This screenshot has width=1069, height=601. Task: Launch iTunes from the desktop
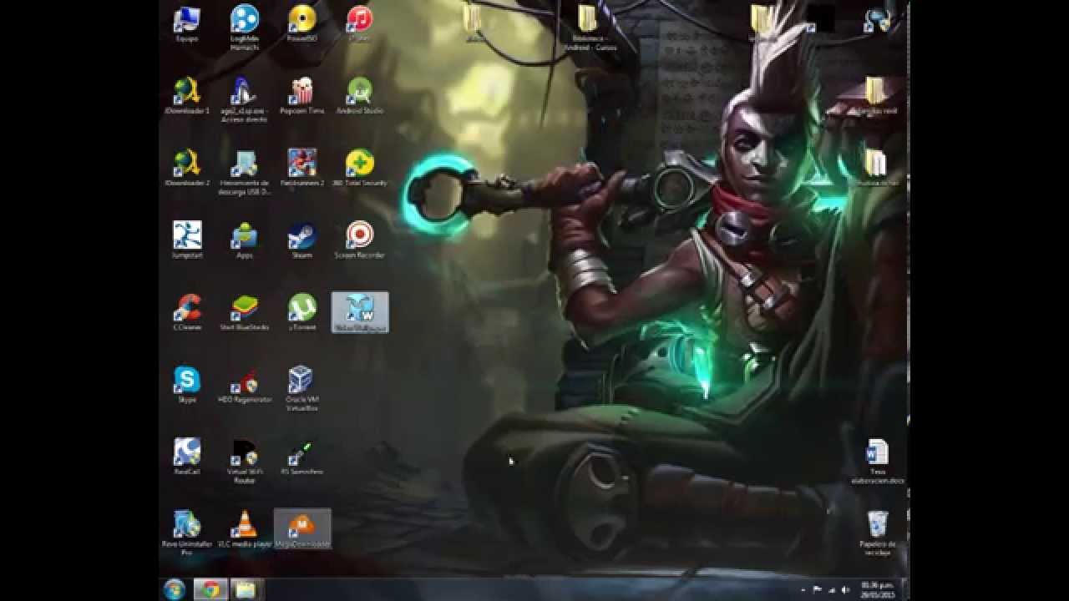pos(359,23)
